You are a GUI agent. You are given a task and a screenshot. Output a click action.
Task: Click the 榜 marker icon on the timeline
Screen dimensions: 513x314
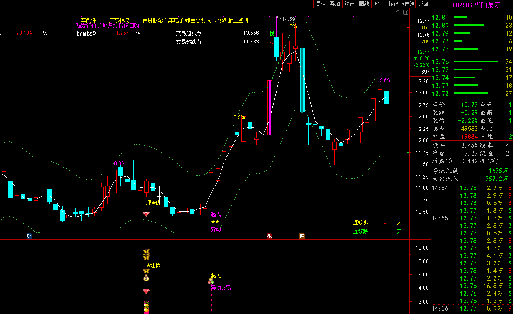click(x=302, y=236)
